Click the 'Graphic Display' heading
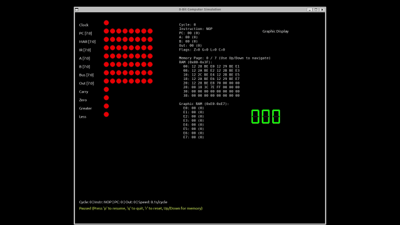 (x=276, y=31)
